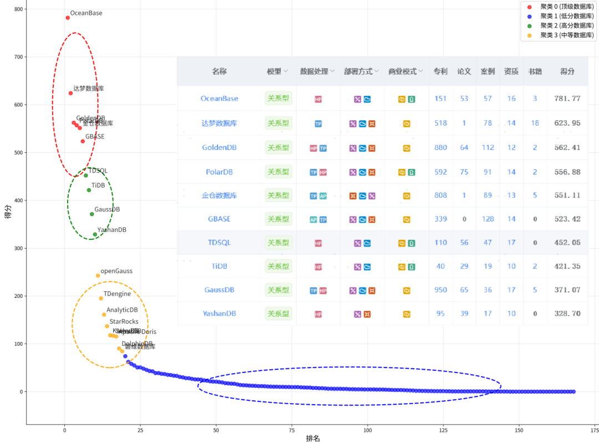The image size is (599, 444).
Task: Open the 达梦数据库 link in the table
Action: (219, 123)
